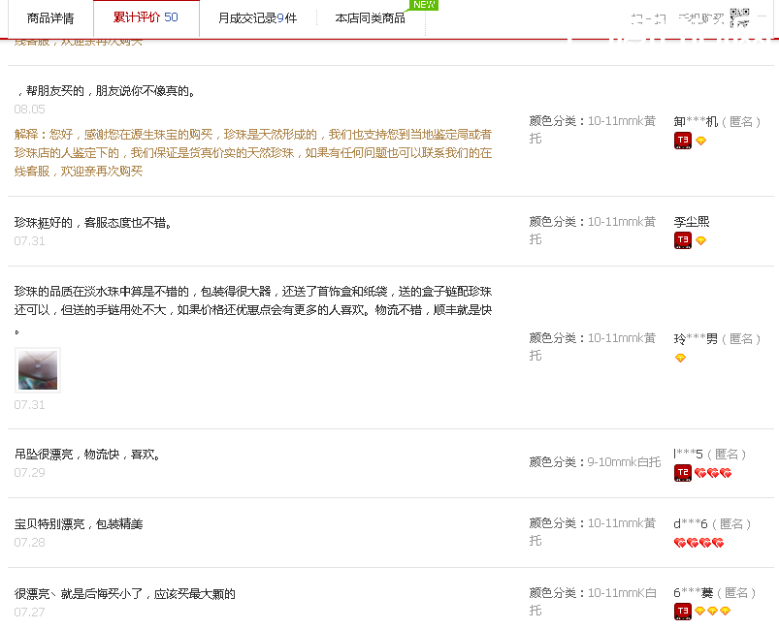Click the QR code icon at top right

[x=740, y=17]
